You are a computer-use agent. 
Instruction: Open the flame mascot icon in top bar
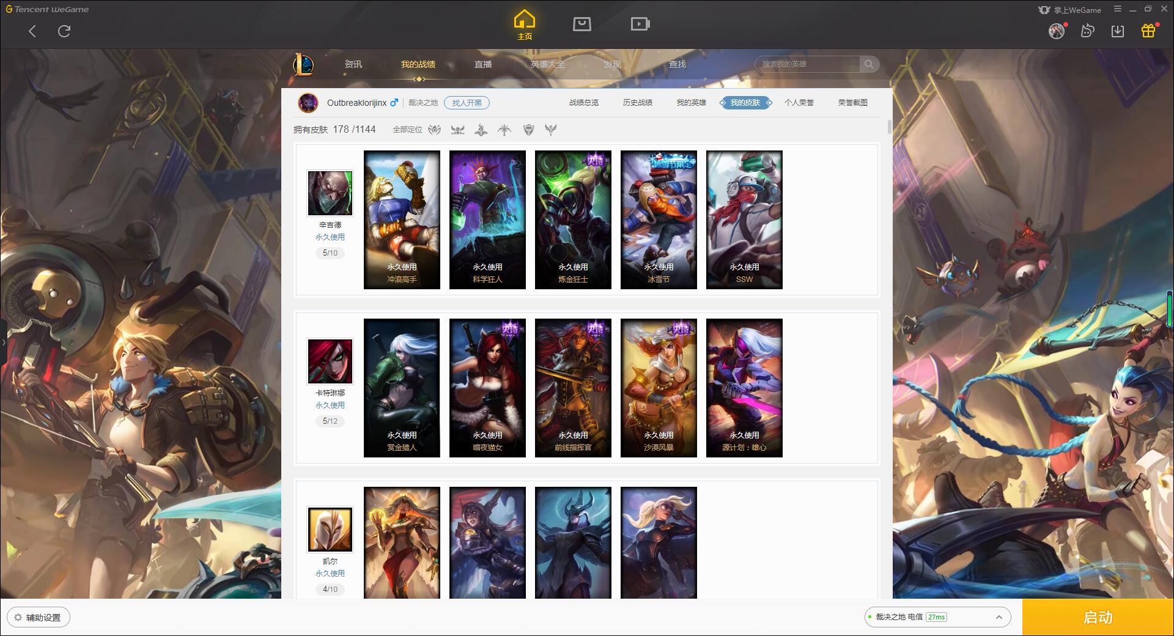coord(1087,31)
